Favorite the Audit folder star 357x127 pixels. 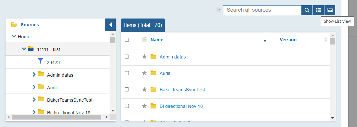point(144,73)
